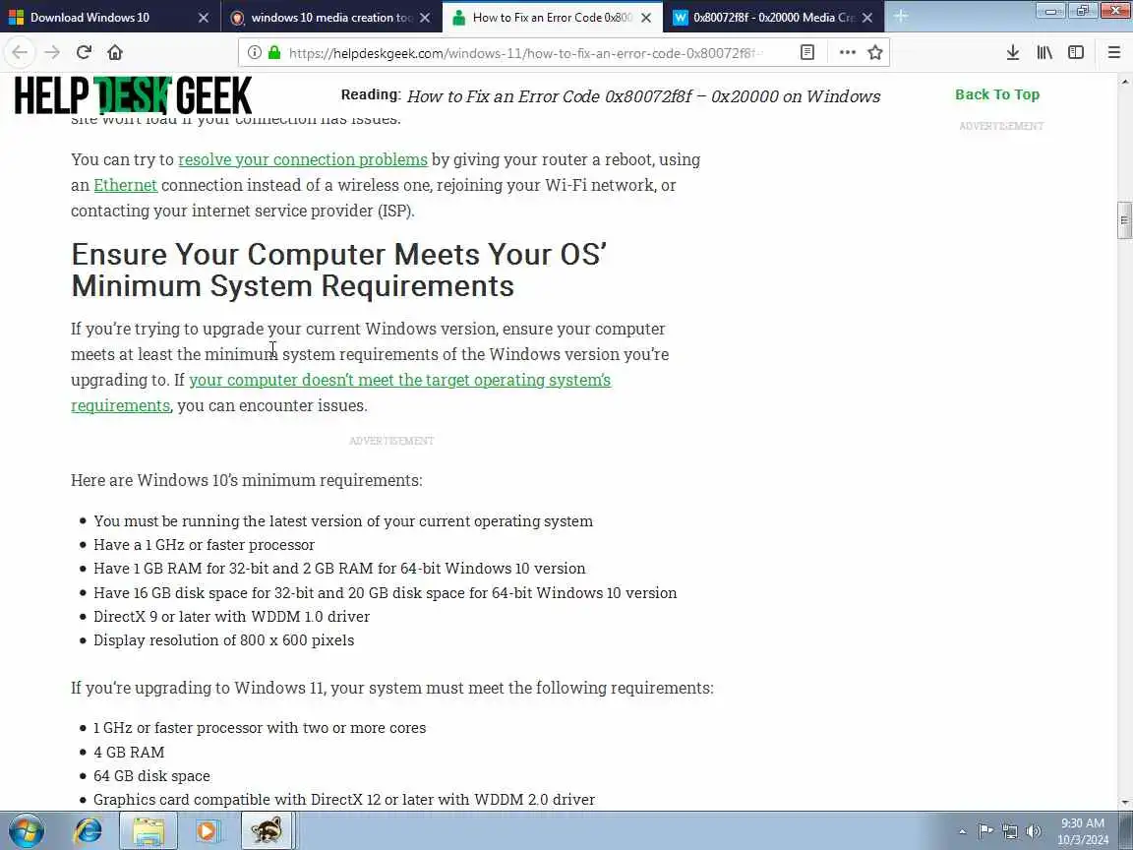Switch to windows 10 media creation tool tab

pos(330,18)
